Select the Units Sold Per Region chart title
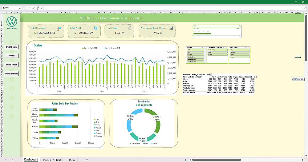This screenshot has width=308, height=162. pyautogui.click(x=65, y=104)
